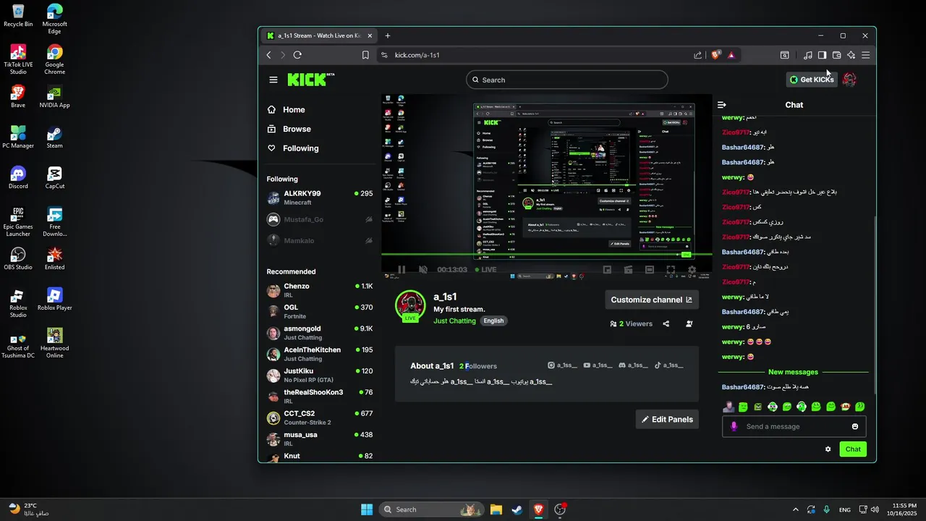Toggle the Brave sidebar panel
Image resolution: width=926 pixels, height=521 pixels.
pos(822,55)
